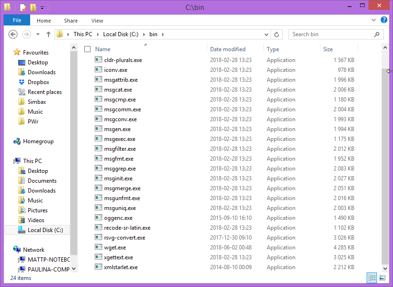Open the File menu

pos(16,20)
